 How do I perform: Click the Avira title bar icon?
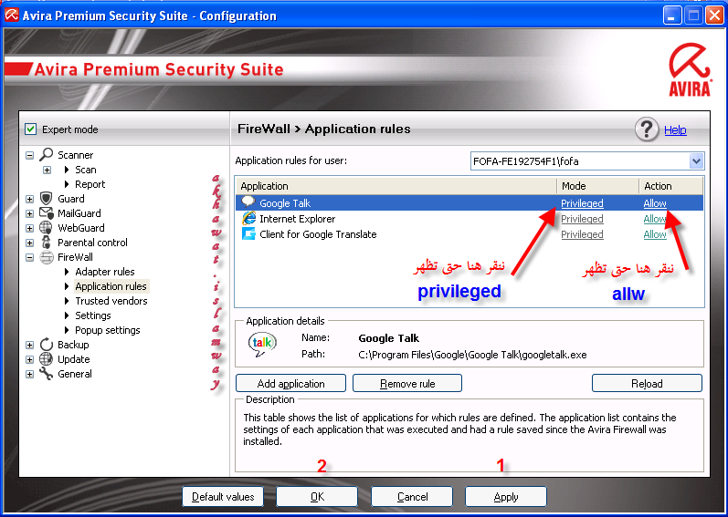[11, 16]
